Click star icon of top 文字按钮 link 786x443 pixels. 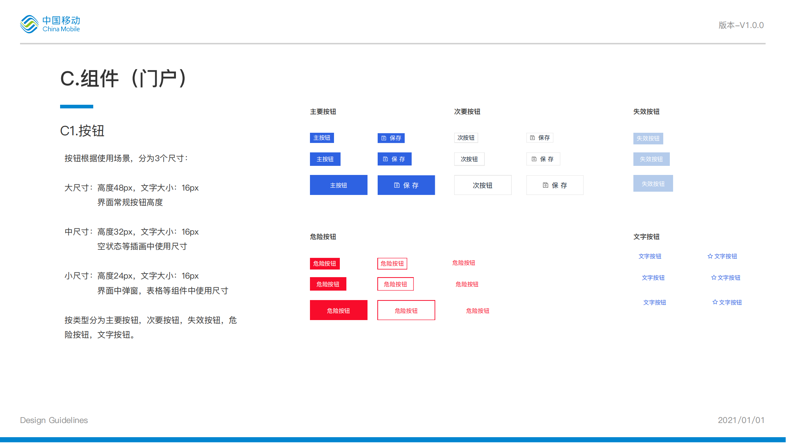point(710,256)
